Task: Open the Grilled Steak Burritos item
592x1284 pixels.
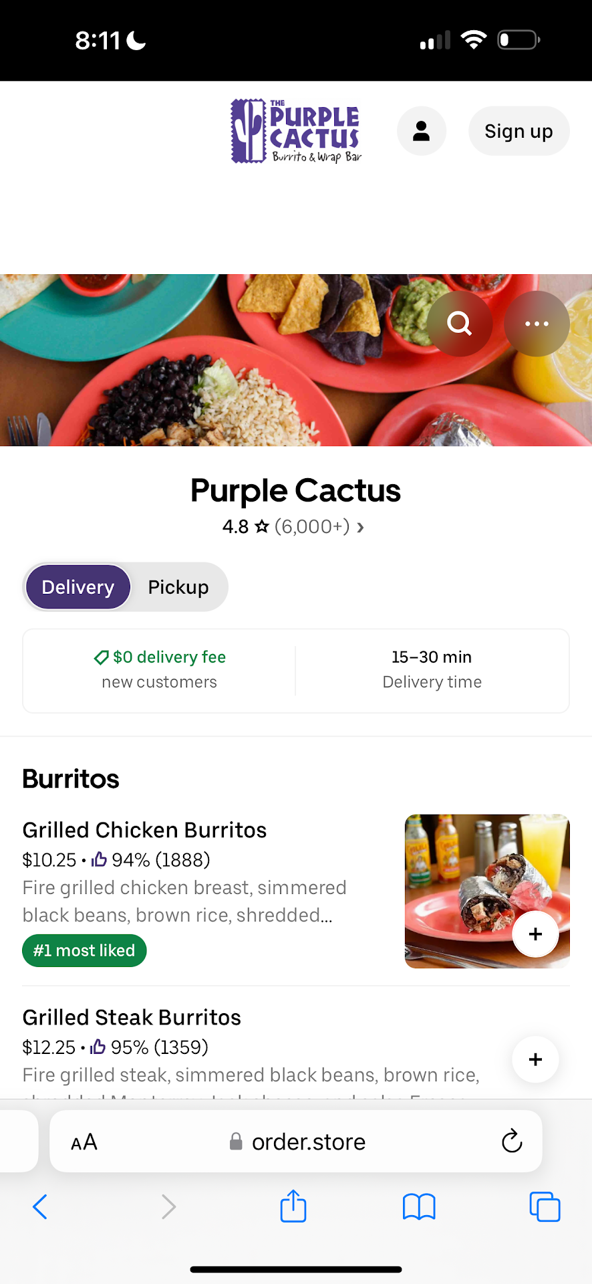Action: click(132, 1018)
